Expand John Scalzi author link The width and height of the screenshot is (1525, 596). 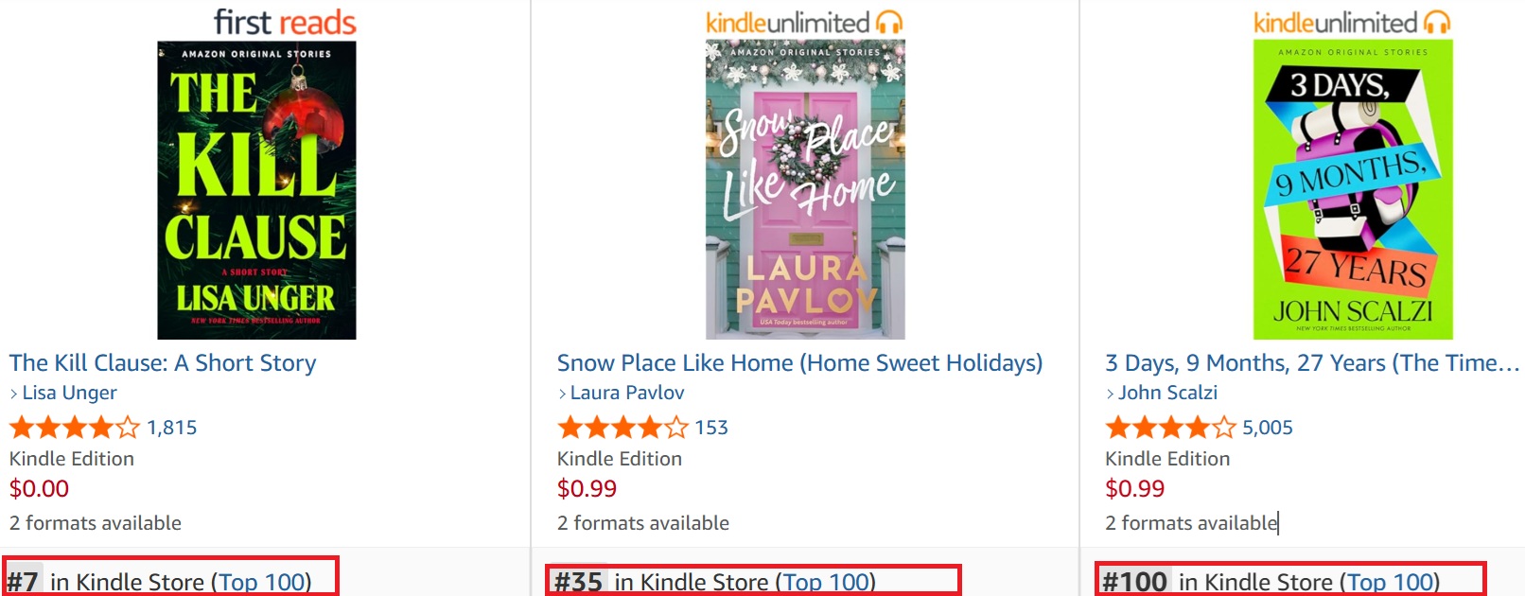click(1167, 393)
